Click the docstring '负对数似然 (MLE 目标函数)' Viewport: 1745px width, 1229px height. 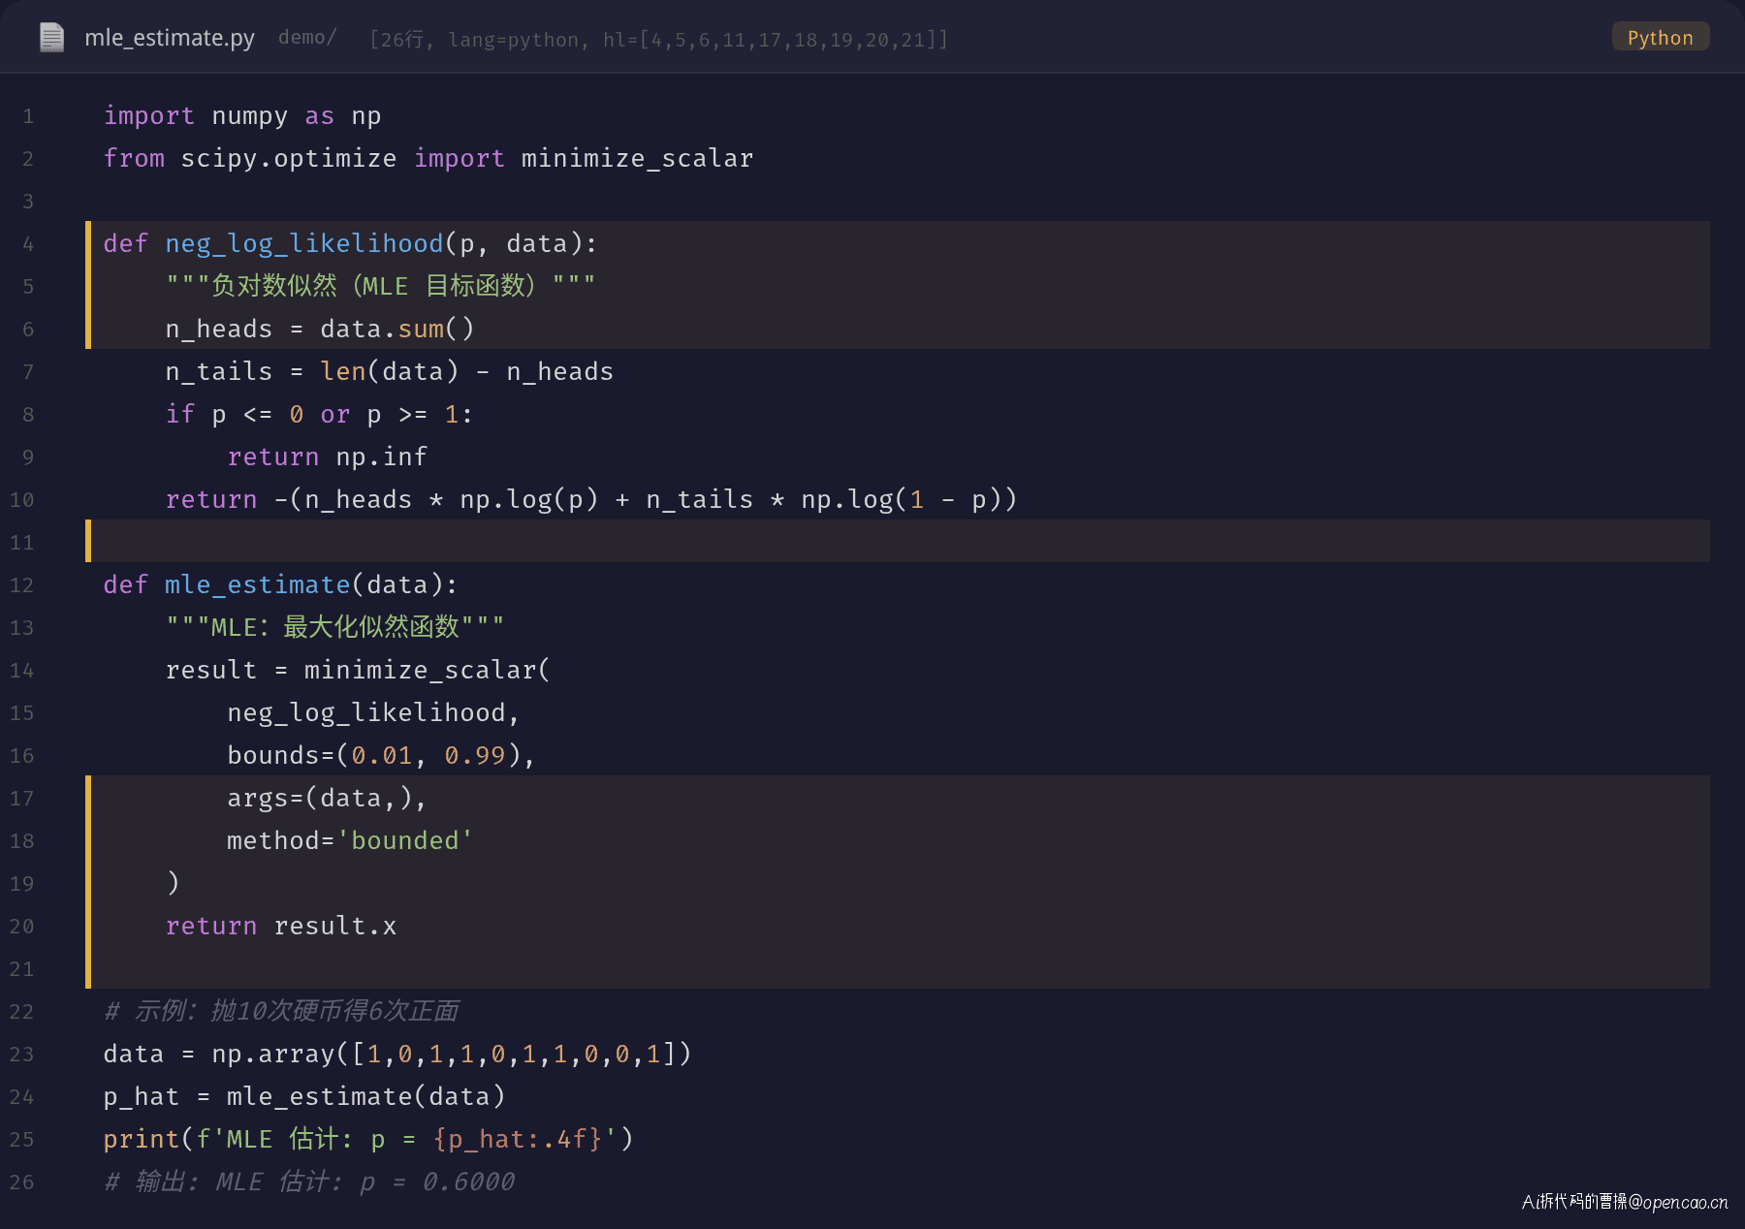[380, 286]
